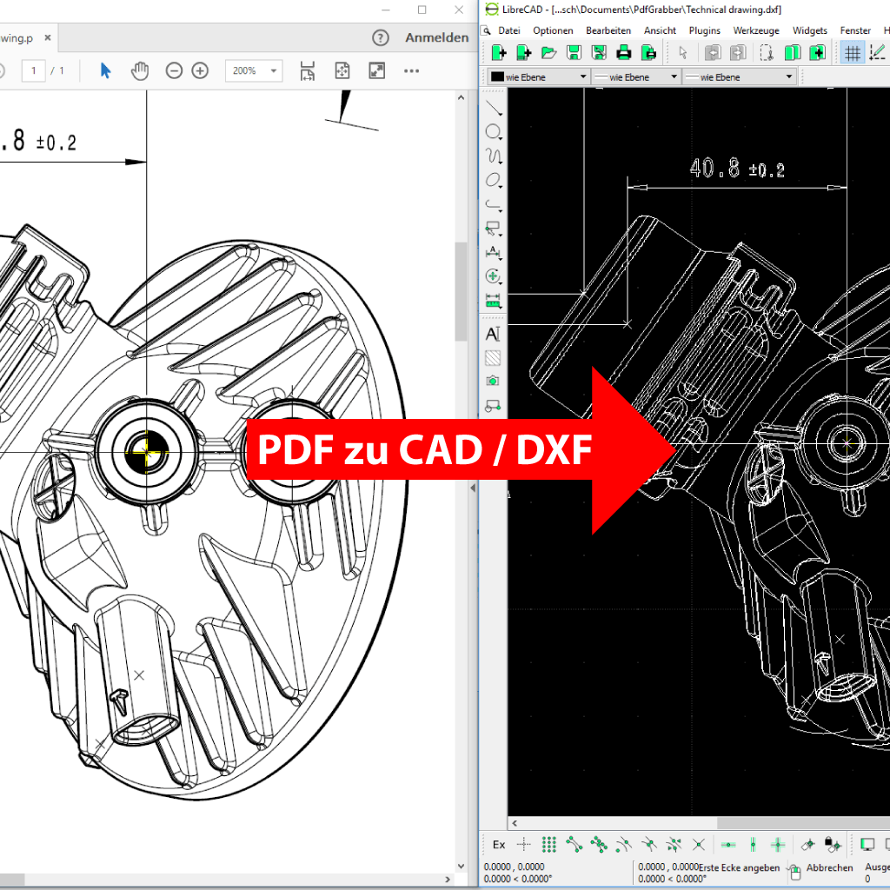
Task: Open the Bearbeiten menu
Action: coord(608,30)
